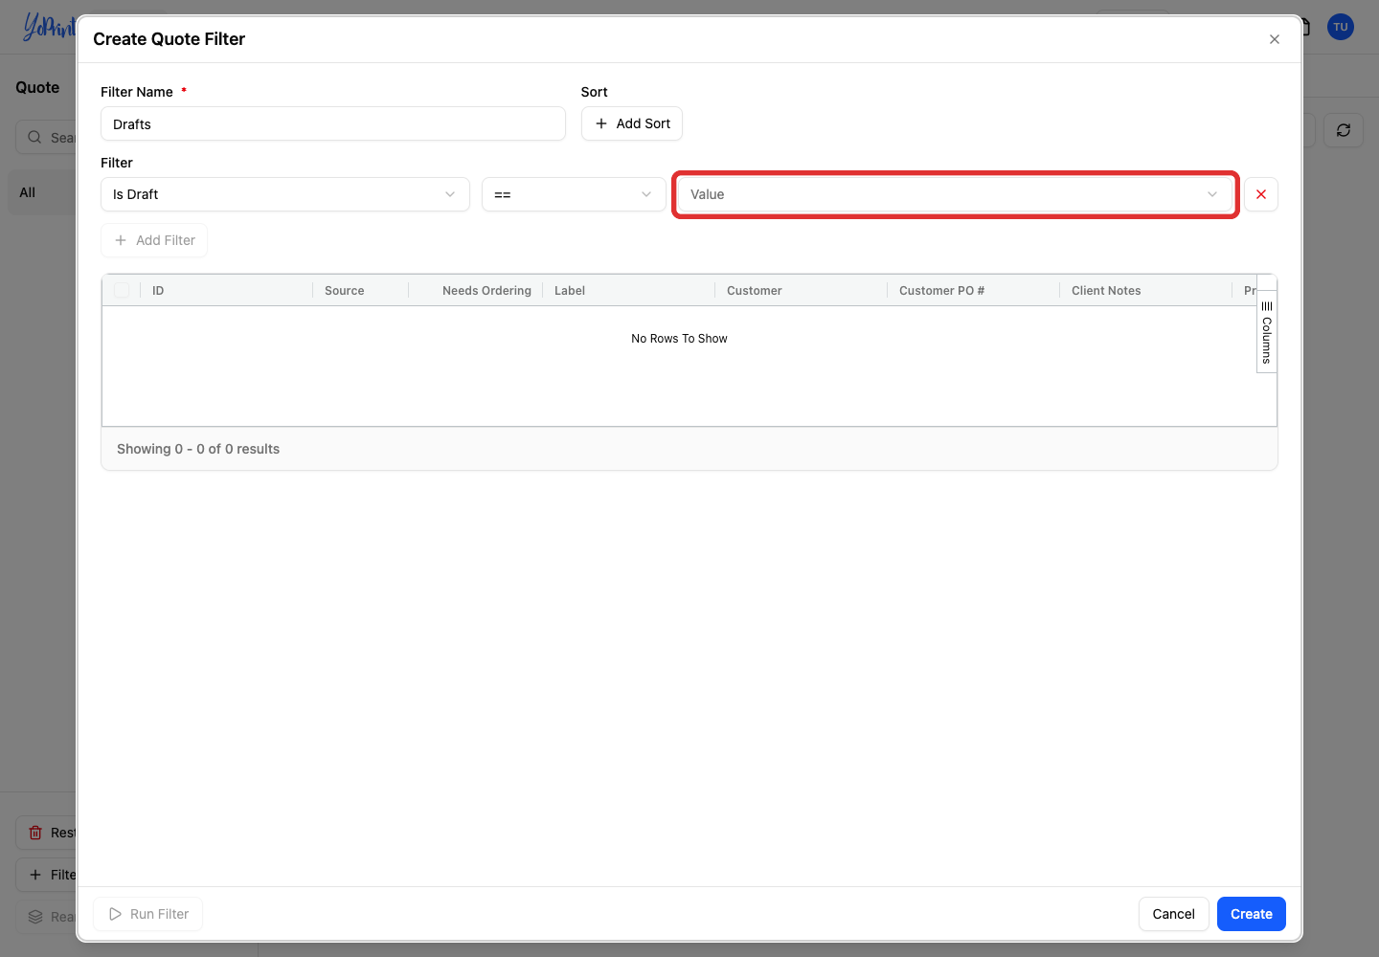Close the Create Quote Filter dialog
The width and height of the screenshot is (1379, 957).
click(1274, 39)
